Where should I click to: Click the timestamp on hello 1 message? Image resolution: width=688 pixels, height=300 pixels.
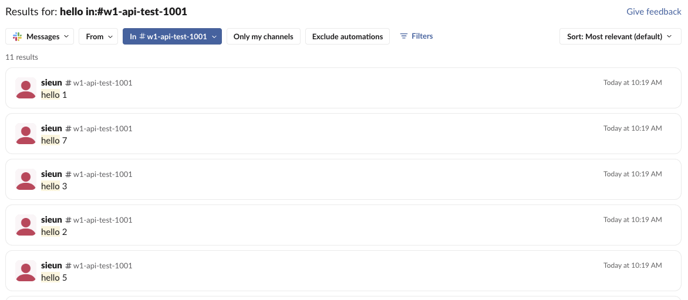pos(632,83)
